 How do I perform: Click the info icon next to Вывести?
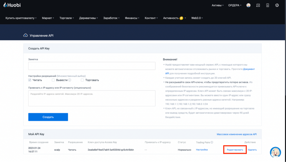(x=70, y=80)
